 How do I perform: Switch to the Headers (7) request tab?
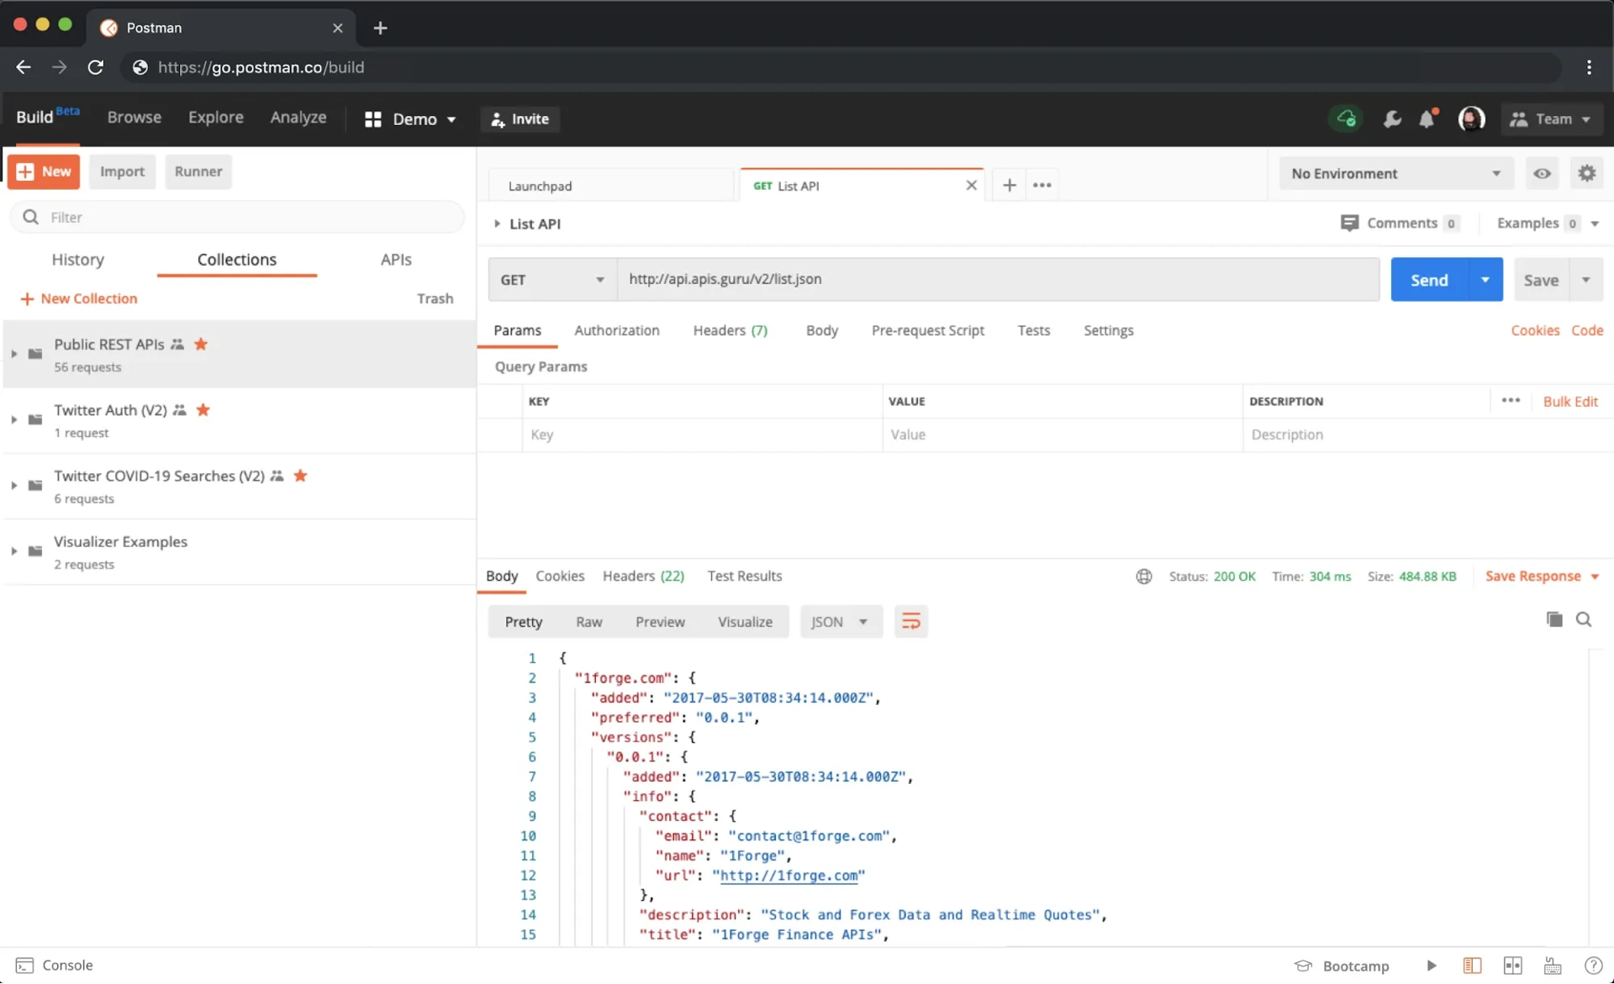click(x=730, y=330)
